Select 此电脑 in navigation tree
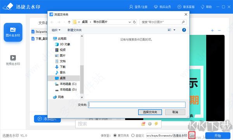The width and height of the screenshot is (233, 140). (x=60, y=39)
